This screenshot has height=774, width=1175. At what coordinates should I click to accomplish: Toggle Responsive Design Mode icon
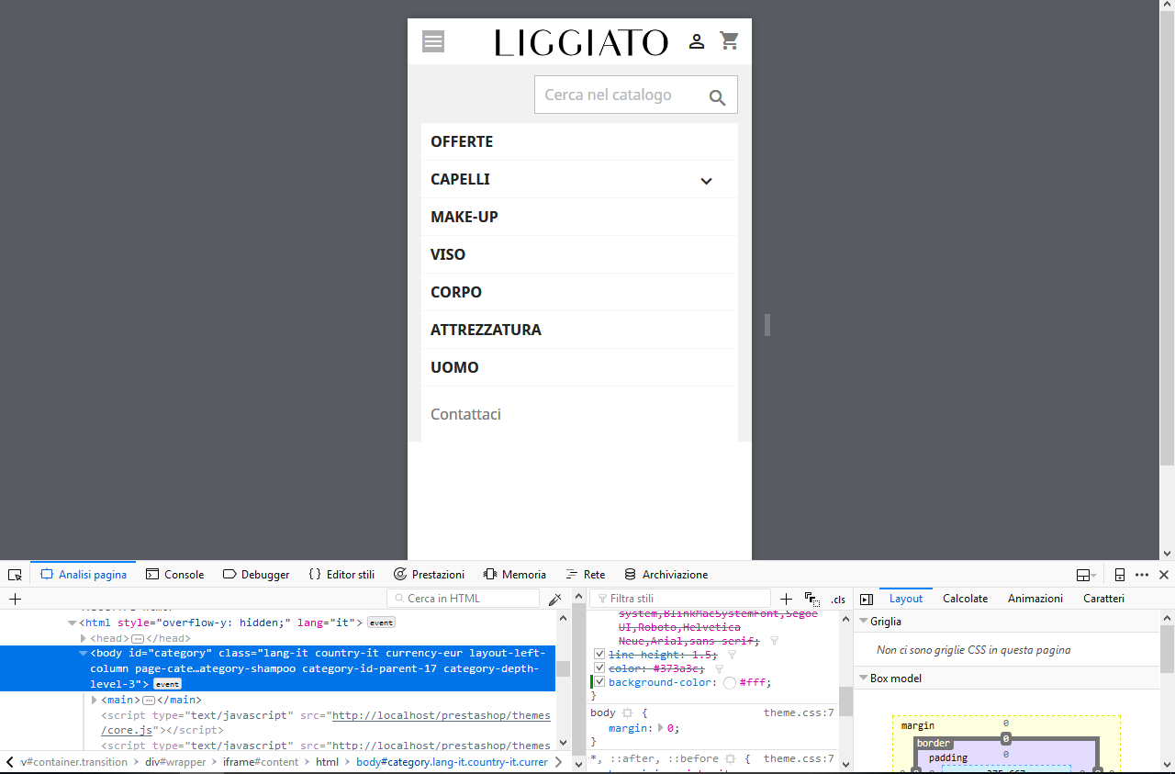click(1120, 575)
